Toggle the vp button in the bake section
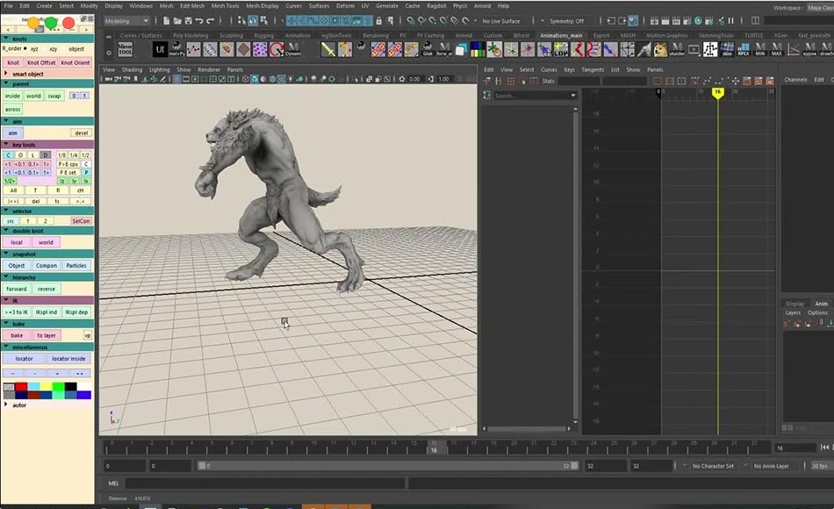Image resolution: width=834 pixels, height=509 pixels. click(x=86, y=333)
